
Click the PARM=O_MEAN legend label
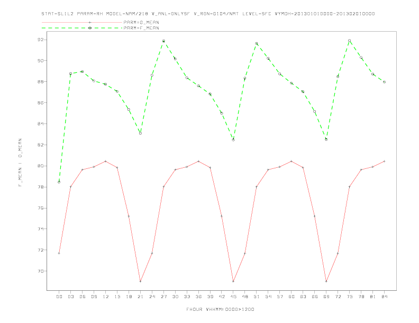pyautogui.click(x=141, y=22)
